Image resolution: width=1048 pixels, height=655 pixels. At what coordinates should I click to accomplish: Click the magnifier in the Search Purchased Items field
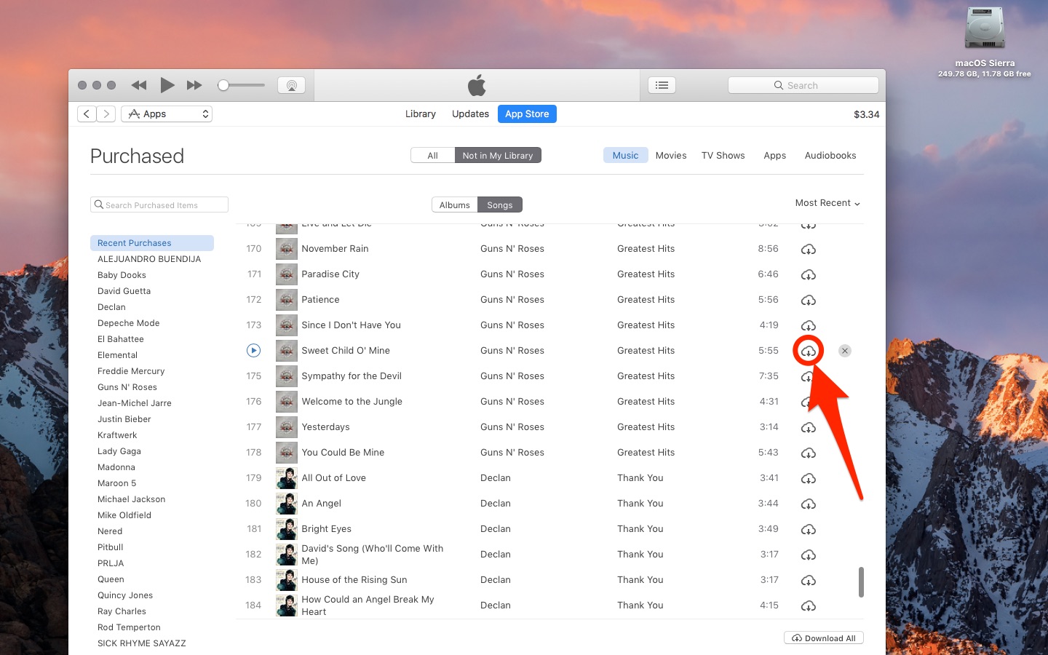coord(100,205)
